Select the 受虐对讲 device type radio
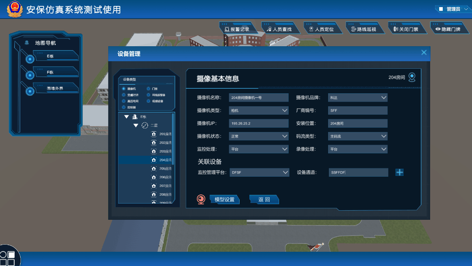Image resolution: width=472 pixels, height=266 pixels. [124, 95]
